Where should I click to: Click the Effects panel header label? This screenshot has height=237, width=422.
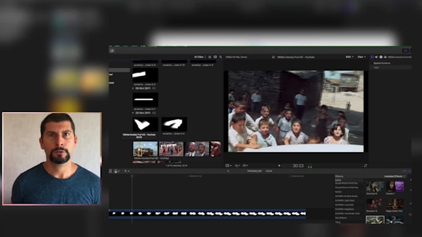click(x=339, y=176)
